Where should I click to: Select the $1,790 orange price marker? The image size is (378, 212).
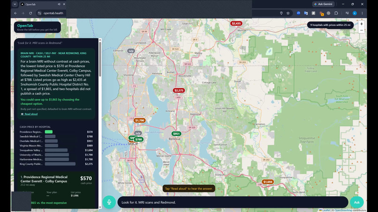140,120
